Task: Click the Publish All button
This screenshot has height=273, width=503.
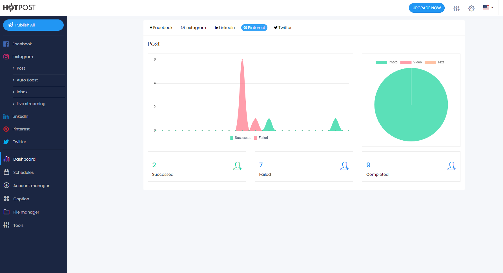Action: (33, 25)
